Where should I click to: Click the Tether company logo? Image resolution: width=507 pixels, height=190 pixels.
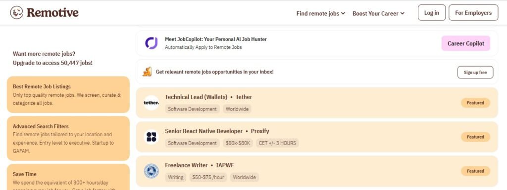click(x=152, y=103)
